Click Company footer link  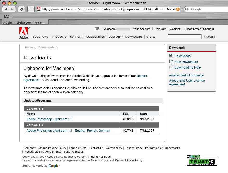click(x=30, y=148)
